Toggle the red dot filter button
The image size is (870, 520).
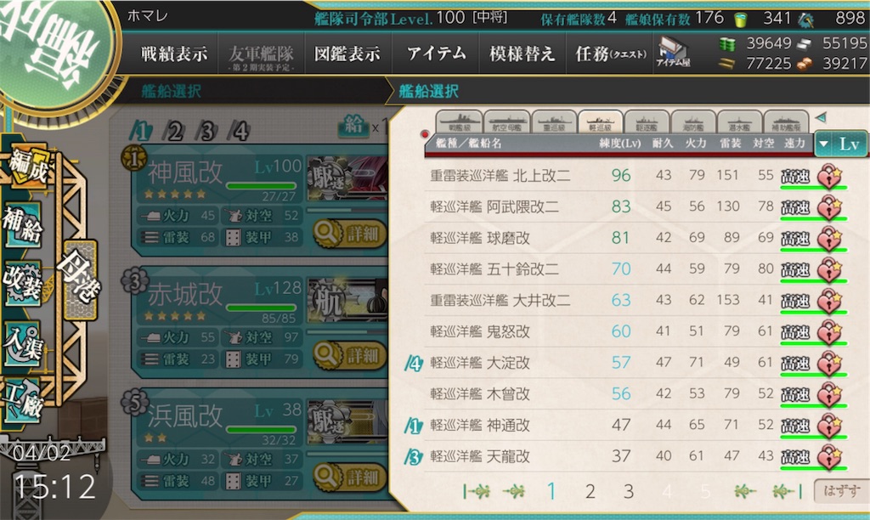425,134
